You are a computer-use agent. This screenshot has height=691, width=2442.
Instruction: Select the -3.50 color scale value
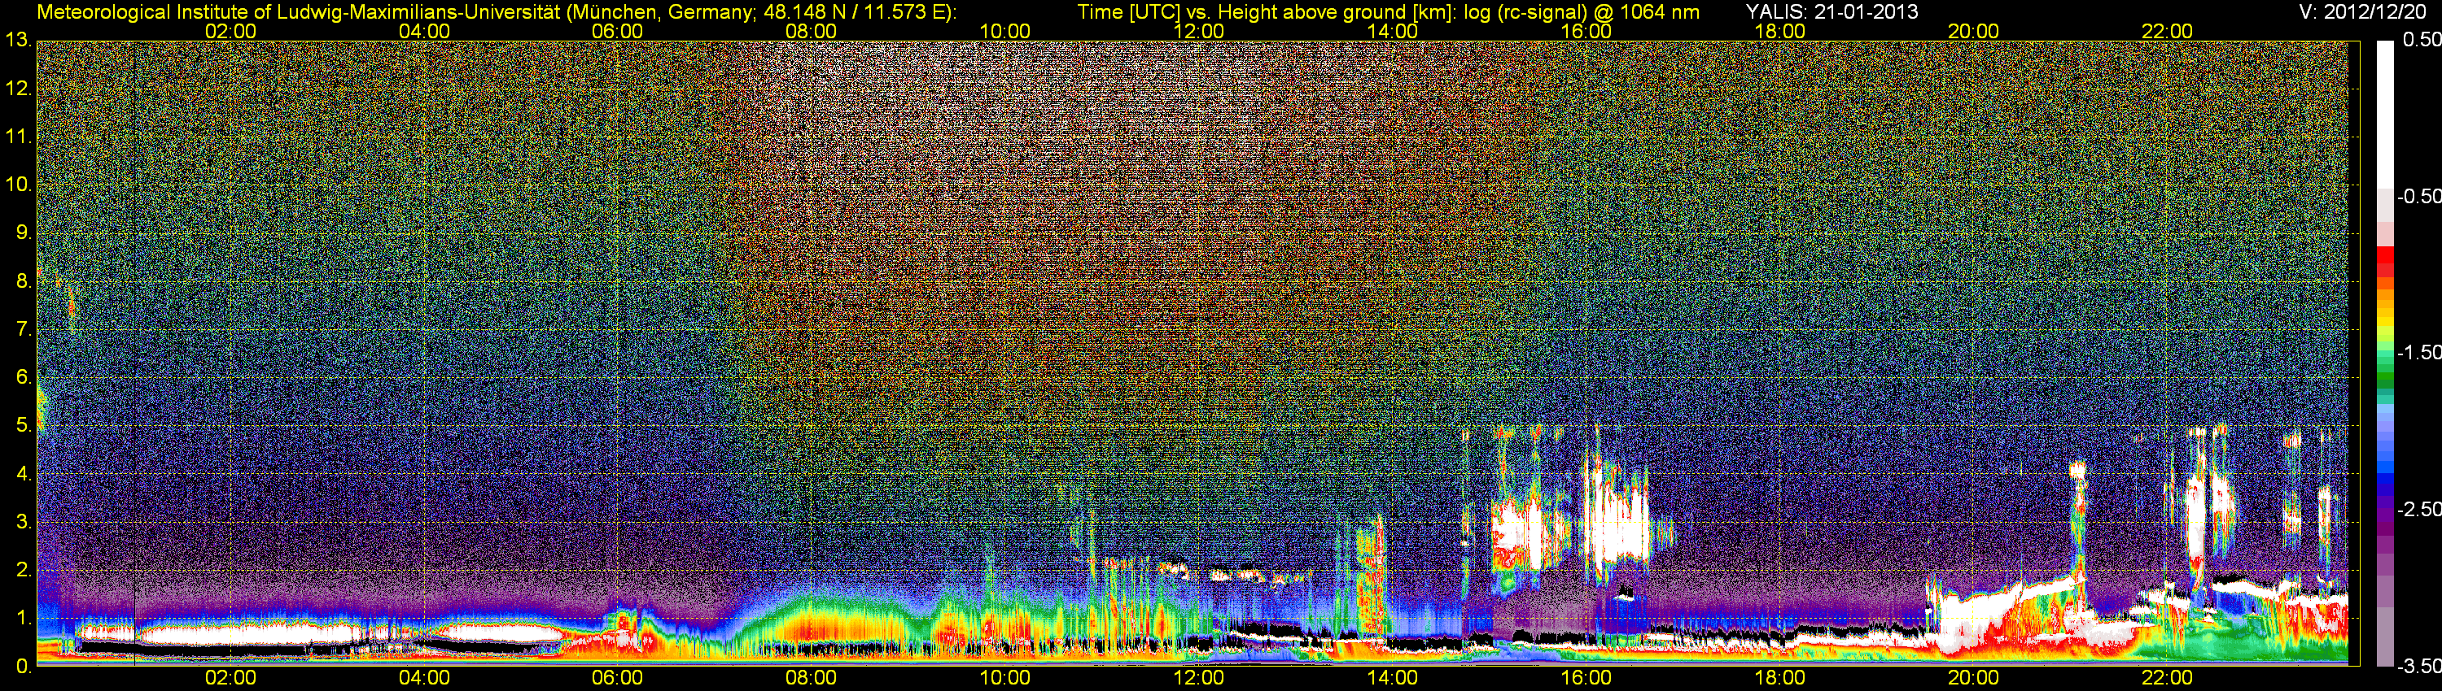[x=2418, y=667]
